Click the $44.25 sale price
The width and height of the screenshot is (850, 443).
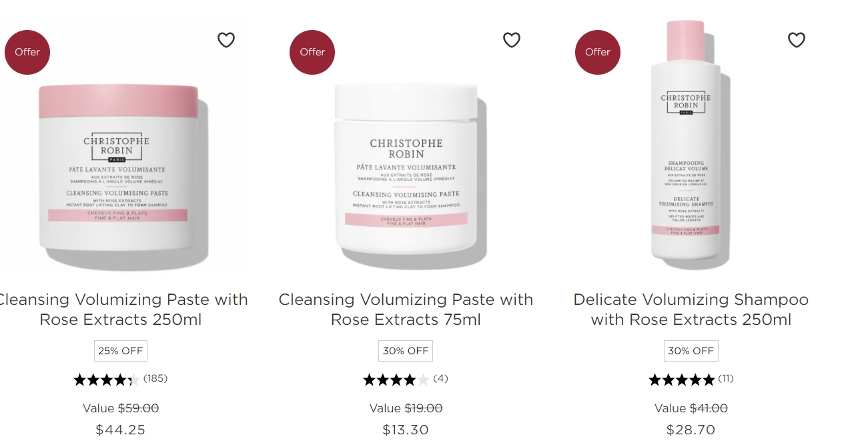click(x=121, y=430)
